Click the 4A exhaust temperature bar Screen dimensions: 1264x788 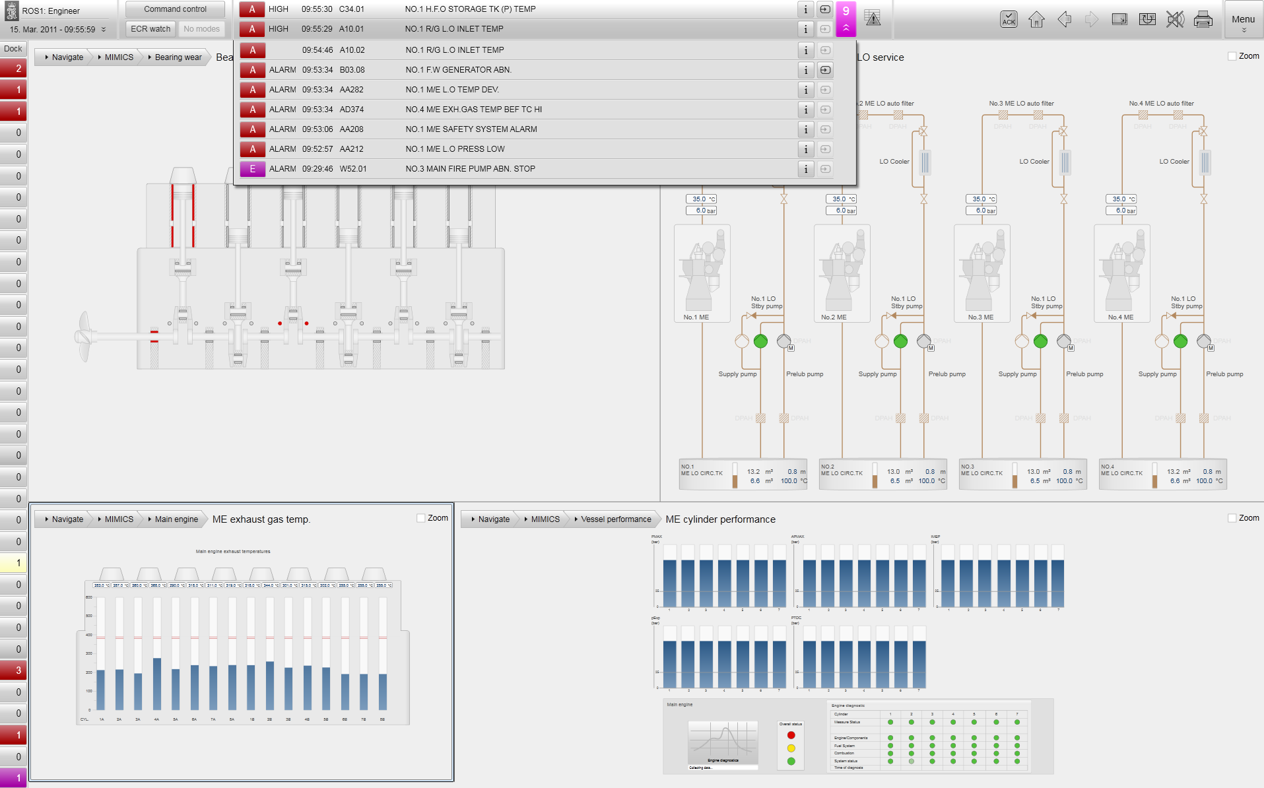(x=156, y=683)
